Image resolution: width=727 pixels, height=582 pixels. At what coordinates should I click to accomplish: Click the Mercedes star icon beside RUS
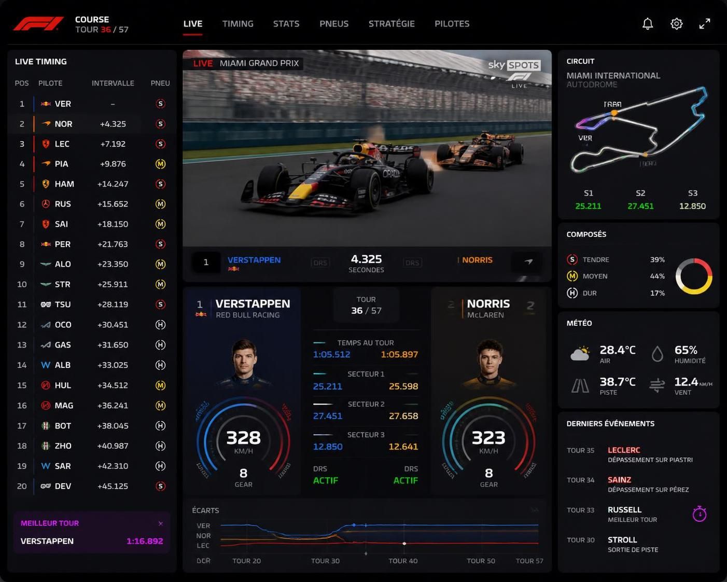tap(46, 204)
